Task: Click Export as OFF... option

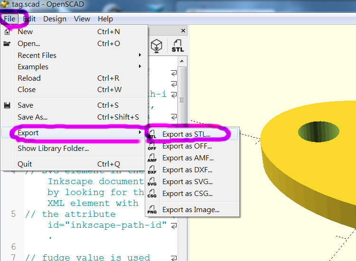Action: click(x=192, y=146)
